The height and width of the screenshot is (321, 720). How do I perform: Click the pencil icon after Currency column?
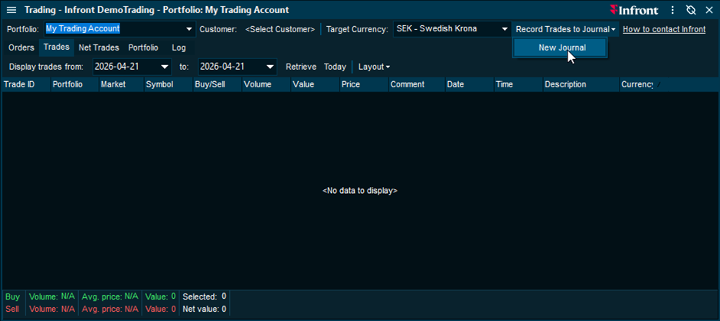[659, 84]
